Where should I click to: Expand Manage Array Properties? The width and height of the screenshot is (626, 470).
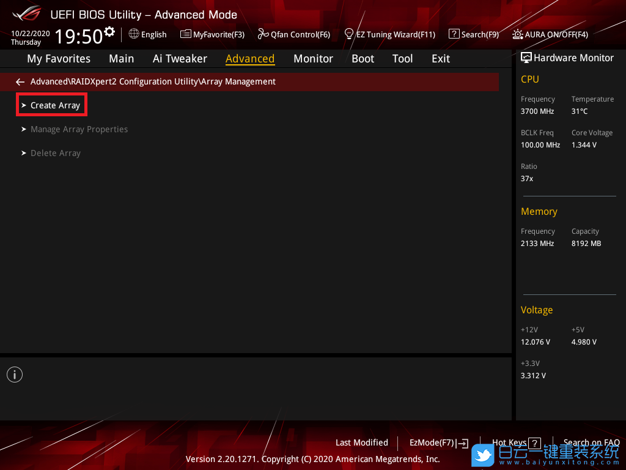(79, 129)
